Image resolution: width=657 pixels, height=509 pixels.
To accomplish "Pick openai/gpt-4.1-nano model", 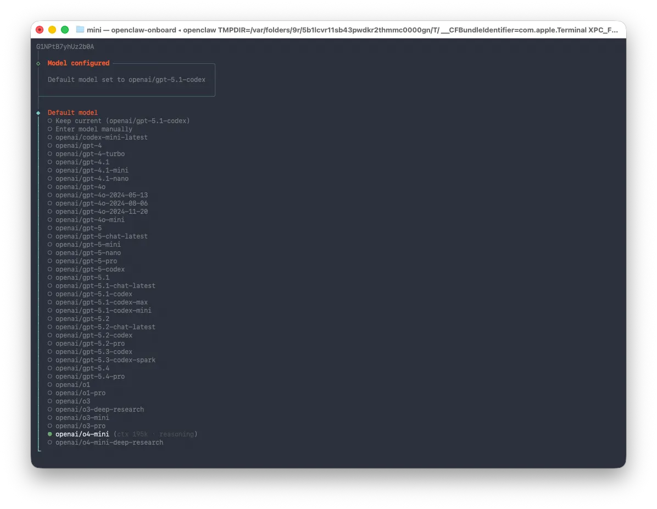I will pos(88,179).
